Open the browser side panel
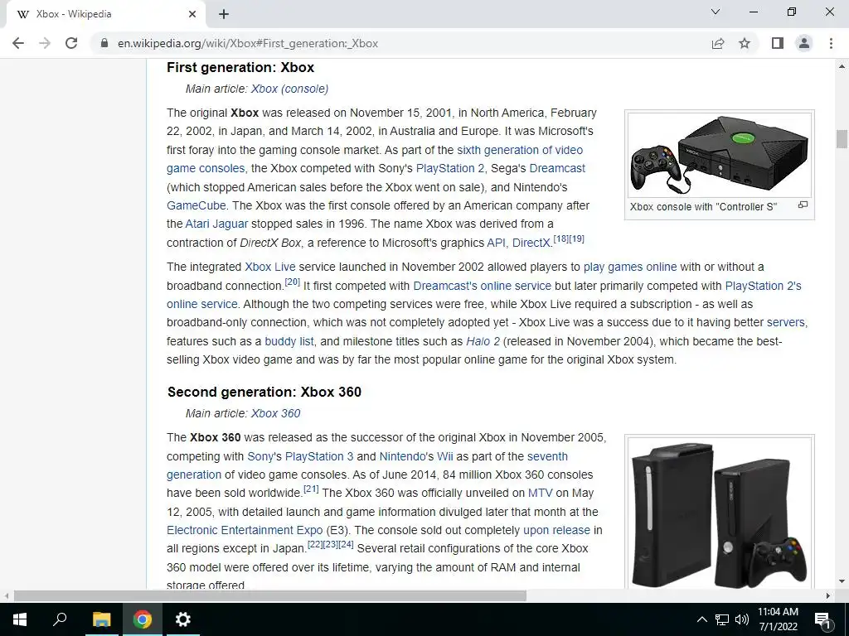849x636 pixels. (x=778, y=43)
